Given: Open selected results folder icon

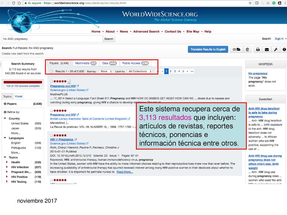Looking at the screenshot, I should [237, 49].
